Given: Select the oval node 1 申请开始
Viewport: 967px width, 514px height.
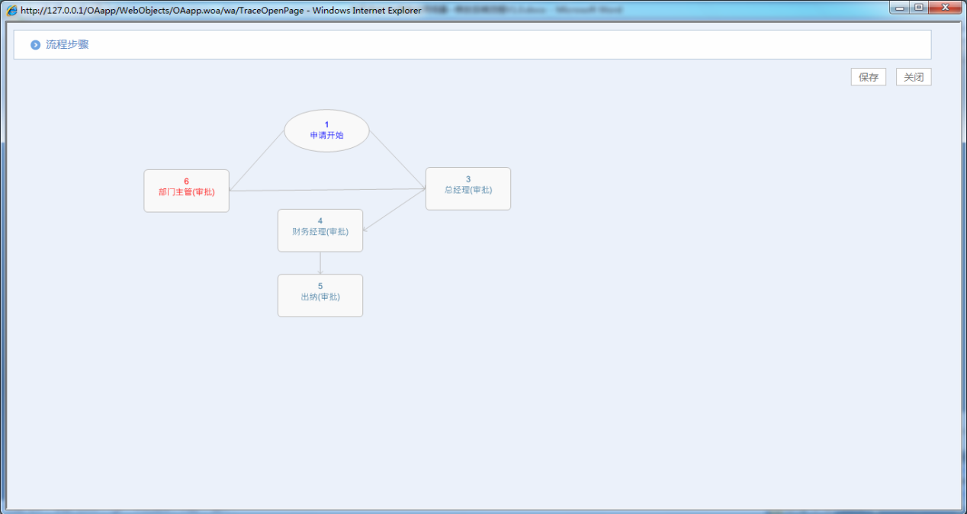Looking at the screenshot, I should (x=326, y=130).
